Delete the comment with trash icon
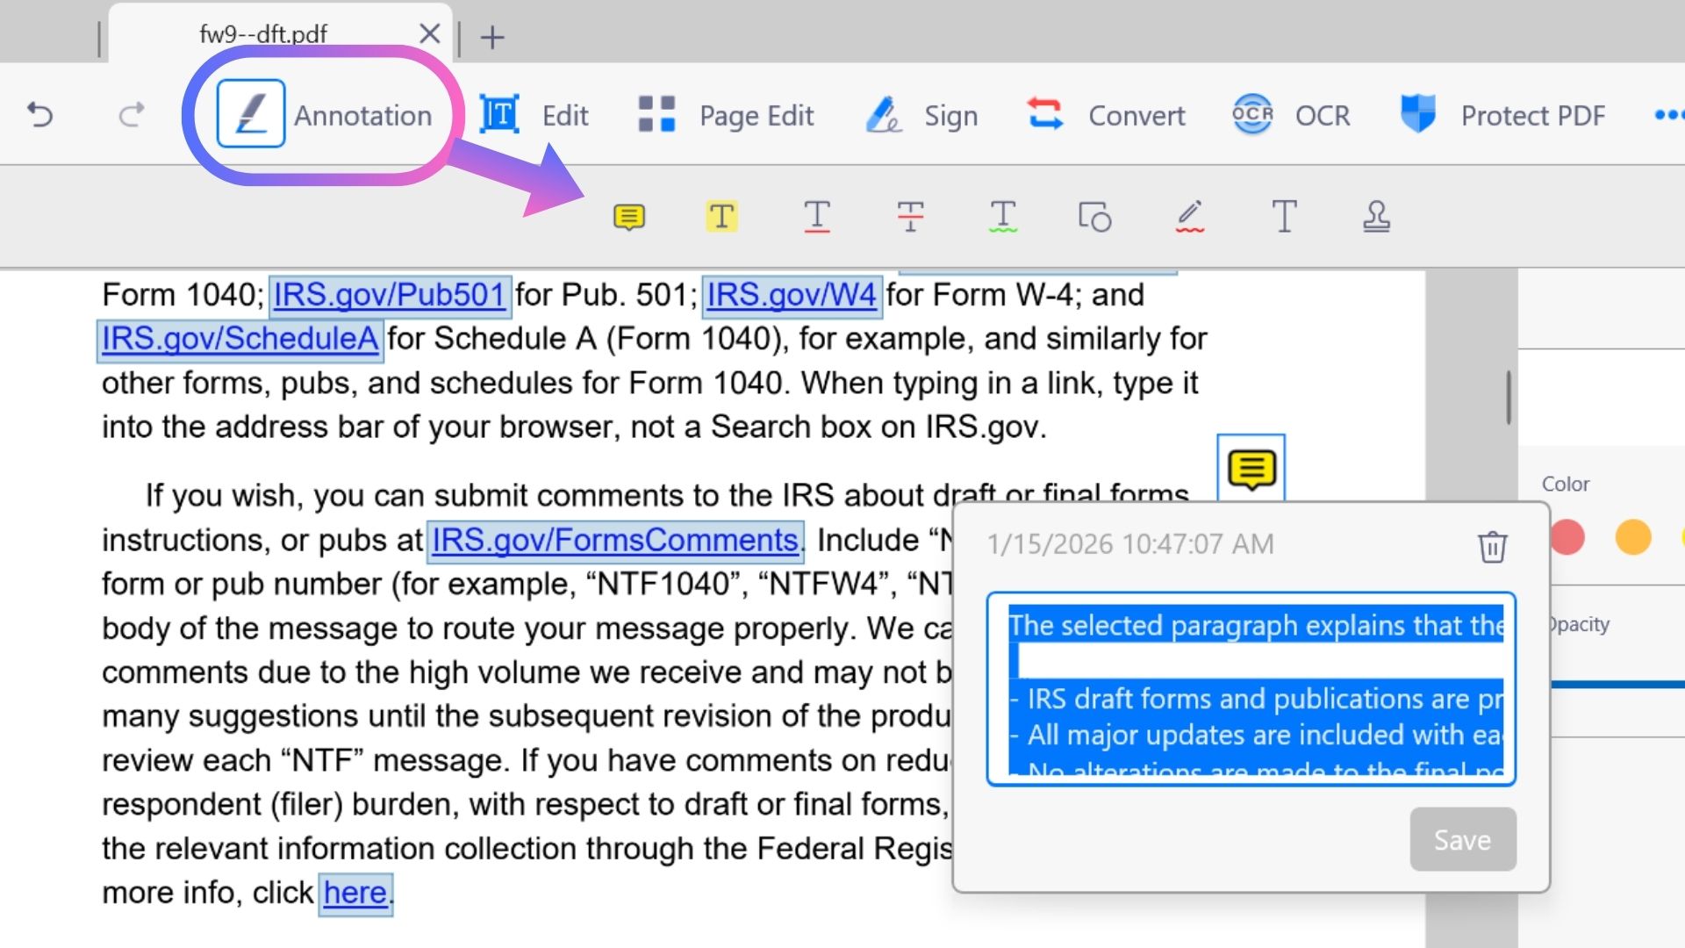 [x=1492, y=546]
